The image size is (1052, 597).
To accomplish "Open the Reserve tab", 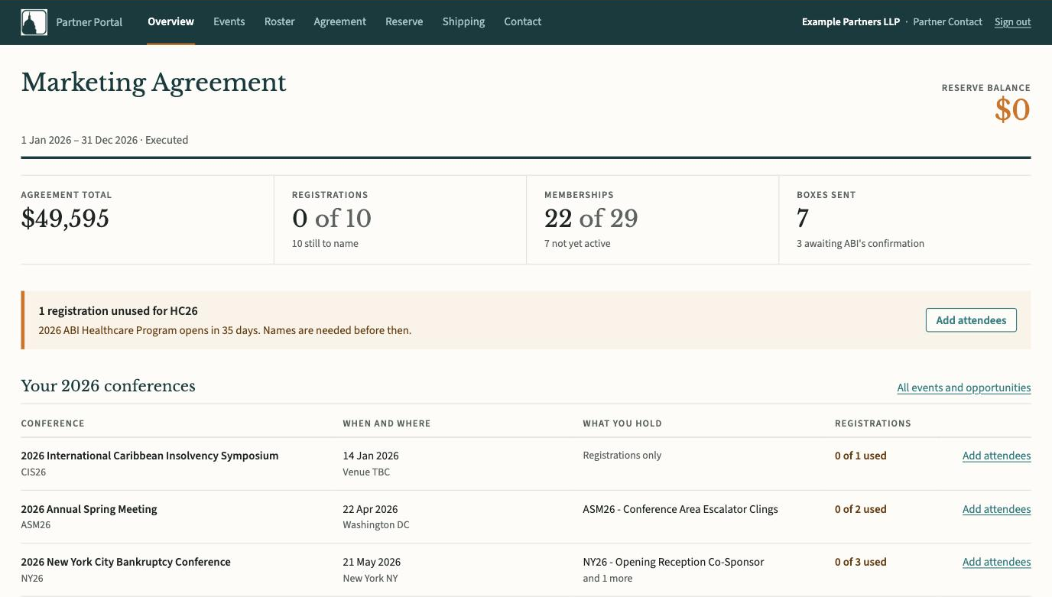I will pos(404,21).
